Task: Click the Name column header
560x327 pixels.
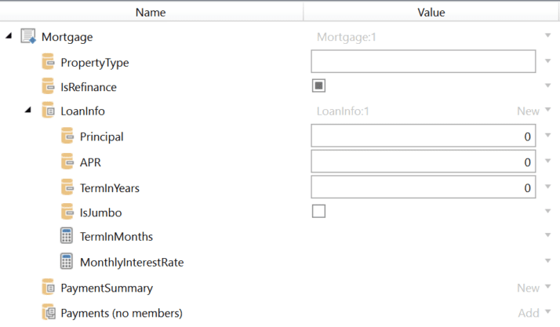Action: click(x=151, y=12)
